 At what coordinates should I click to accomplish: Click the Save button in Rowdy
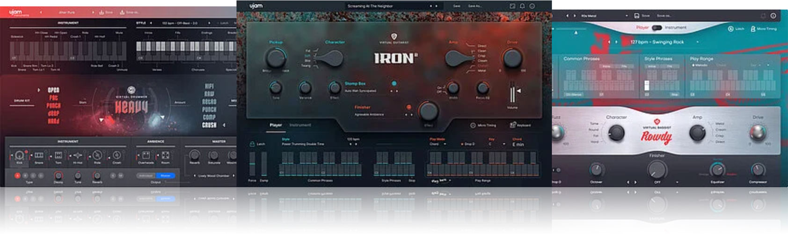642,15
